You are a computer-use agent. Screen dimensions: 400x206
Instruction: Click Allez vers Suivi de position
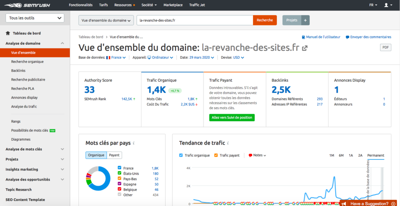click(232, 117)
